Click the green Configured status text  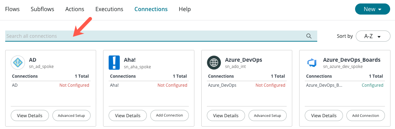[x=372, y=85]
